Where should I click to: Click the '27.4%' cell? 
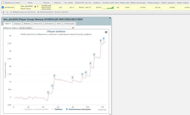138,7
